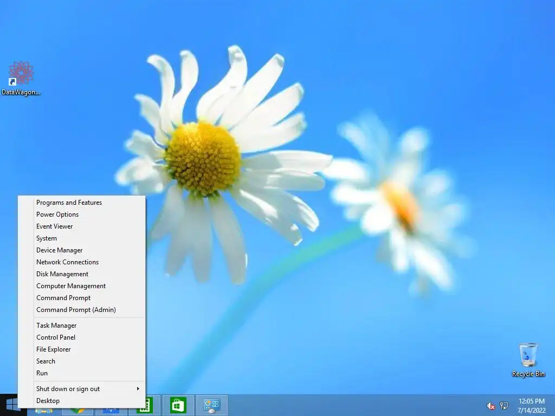
Task: Click the network tray icon
Action: coord(504,405)
